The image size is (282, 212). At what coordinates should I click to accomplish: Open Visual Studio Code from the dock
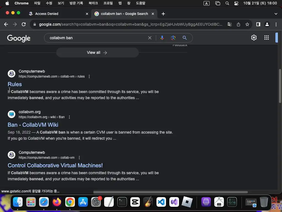click(161, 202)
